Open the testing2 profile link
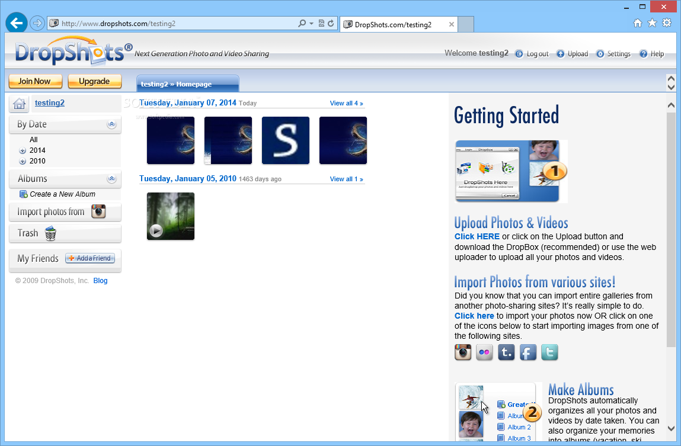The width and height of the screenshot is (681, 446). point(50,103)
